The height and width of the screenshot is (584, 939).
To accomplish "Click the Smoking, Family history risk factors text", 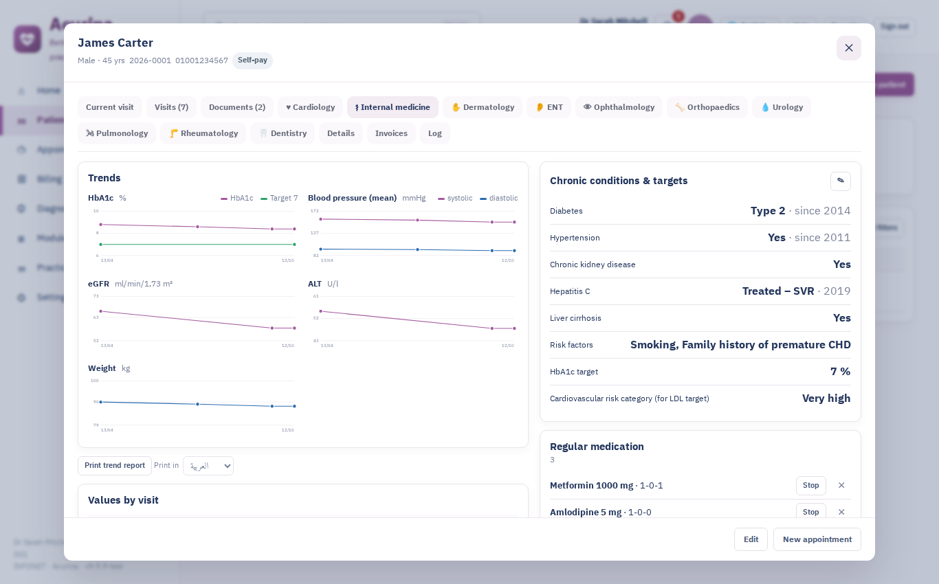I will click(740, 345).
